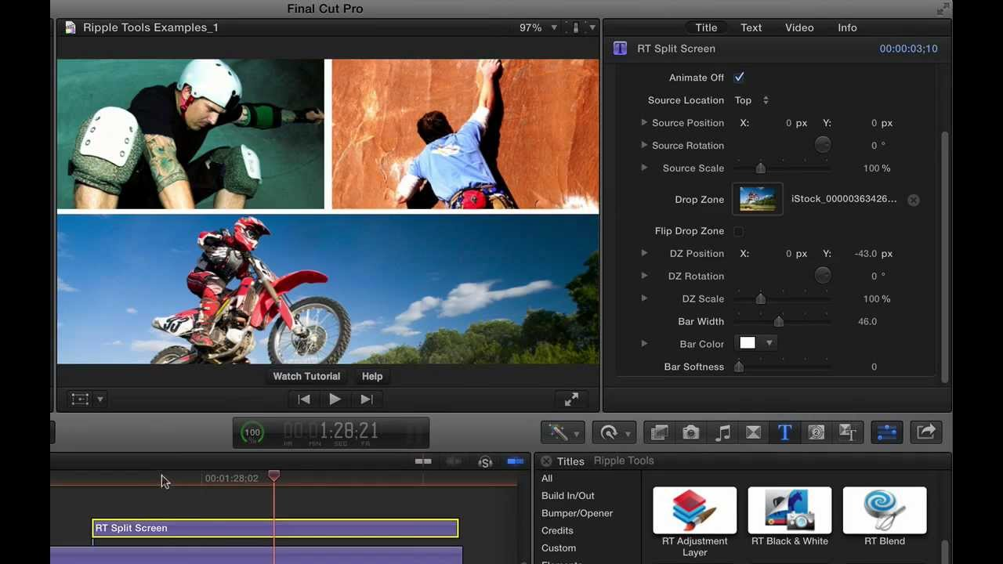This screenshot has height=564, width=1003.
Task: Open the Bar Color dropdown arrow
Action: point(769,342)
